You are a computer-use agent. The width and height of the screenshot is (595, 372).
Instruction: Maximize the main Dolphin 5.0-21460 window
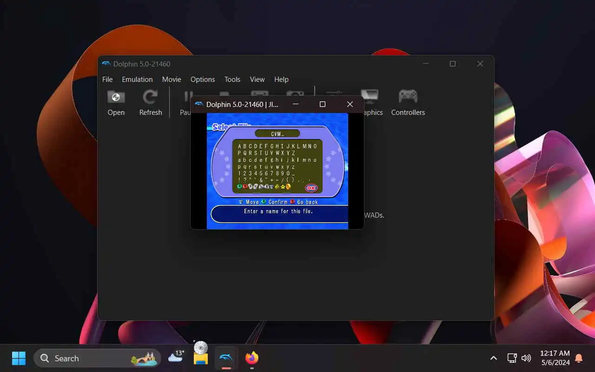point(453,64)
